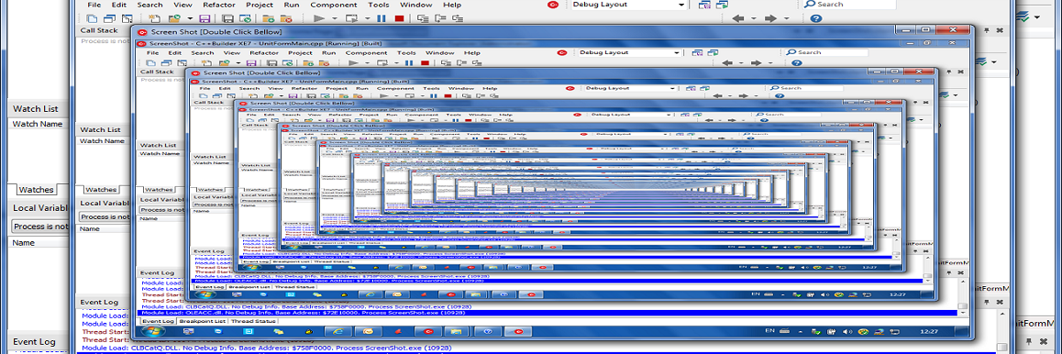This screenshot has height=354, width=1062.
Task: Click the Run Until Return icon, topmost toolbar
Action: click(459, 19)
